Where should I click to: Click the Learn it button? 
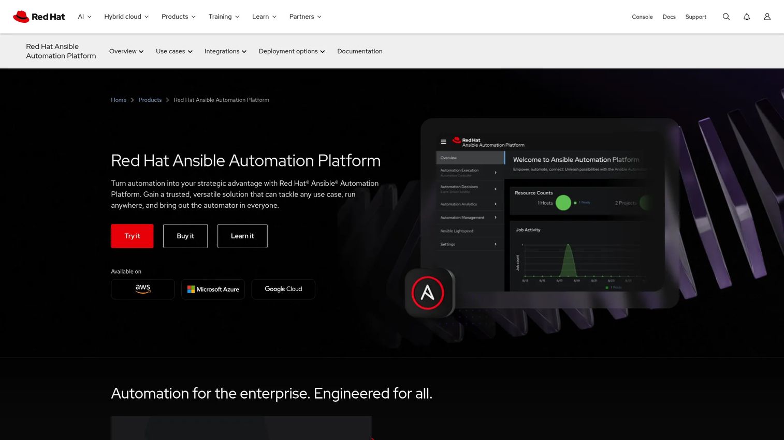pyautogui.click(x=242, y=236)
